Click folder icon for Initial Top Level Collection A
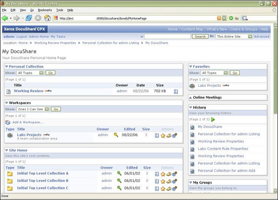This screenshot has width=278, height=200. point(10,174)
